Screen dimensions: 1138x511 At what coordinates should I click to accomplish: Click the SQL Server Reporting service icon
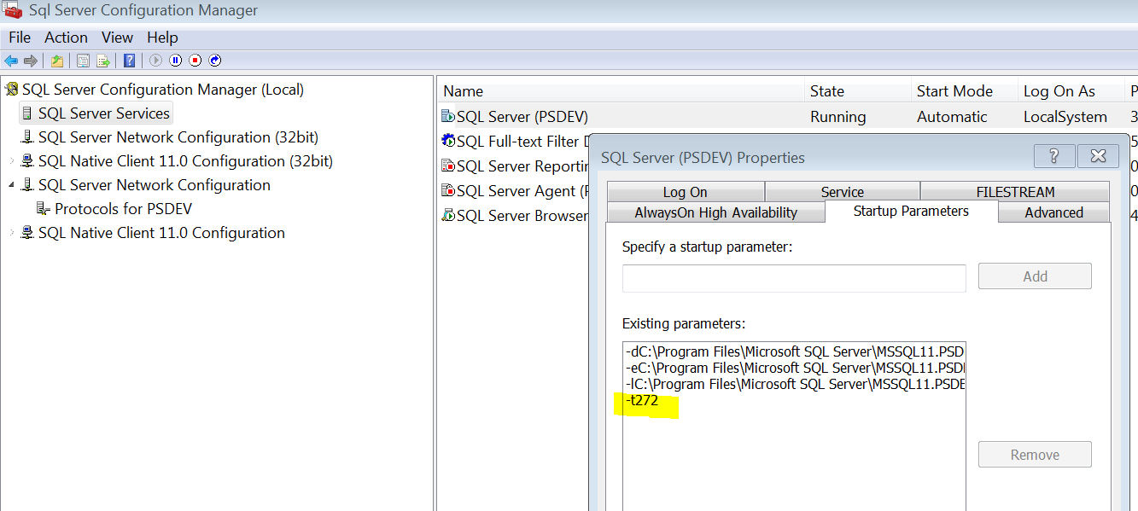point(448,165)
